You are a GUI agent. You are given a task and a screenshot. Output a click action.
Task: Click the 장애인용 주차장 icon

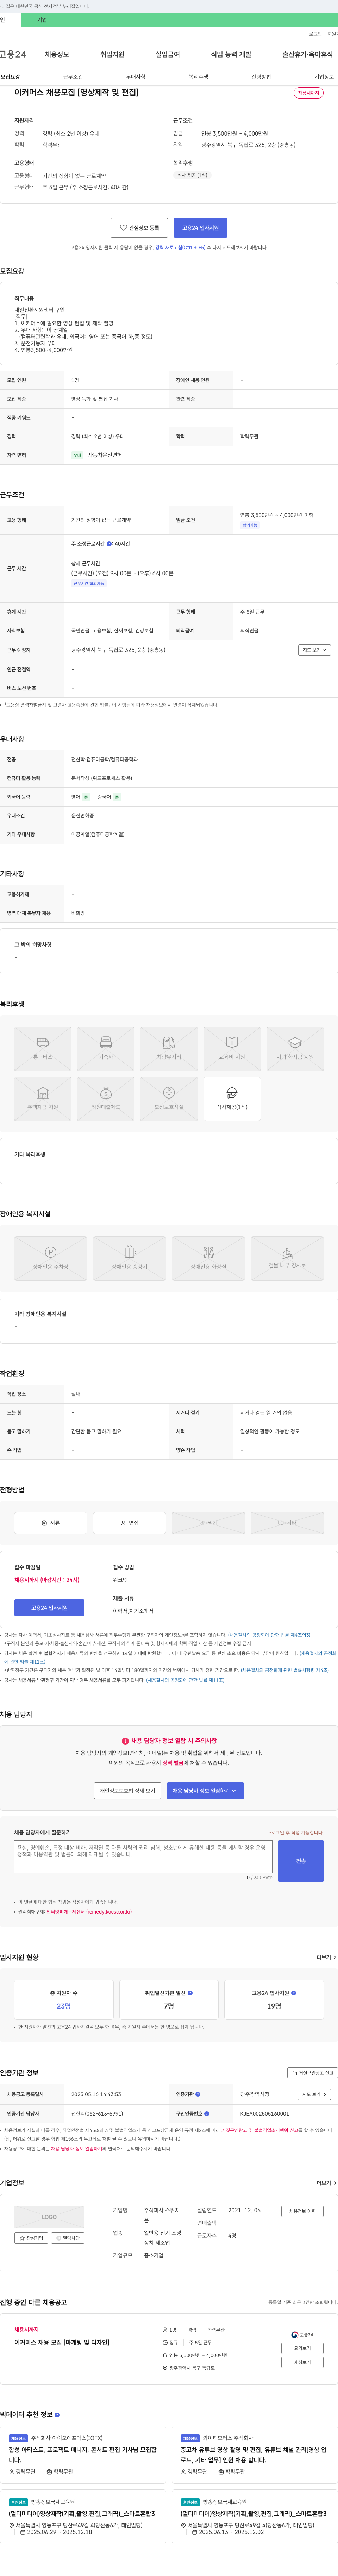(x=51, y=1259)
